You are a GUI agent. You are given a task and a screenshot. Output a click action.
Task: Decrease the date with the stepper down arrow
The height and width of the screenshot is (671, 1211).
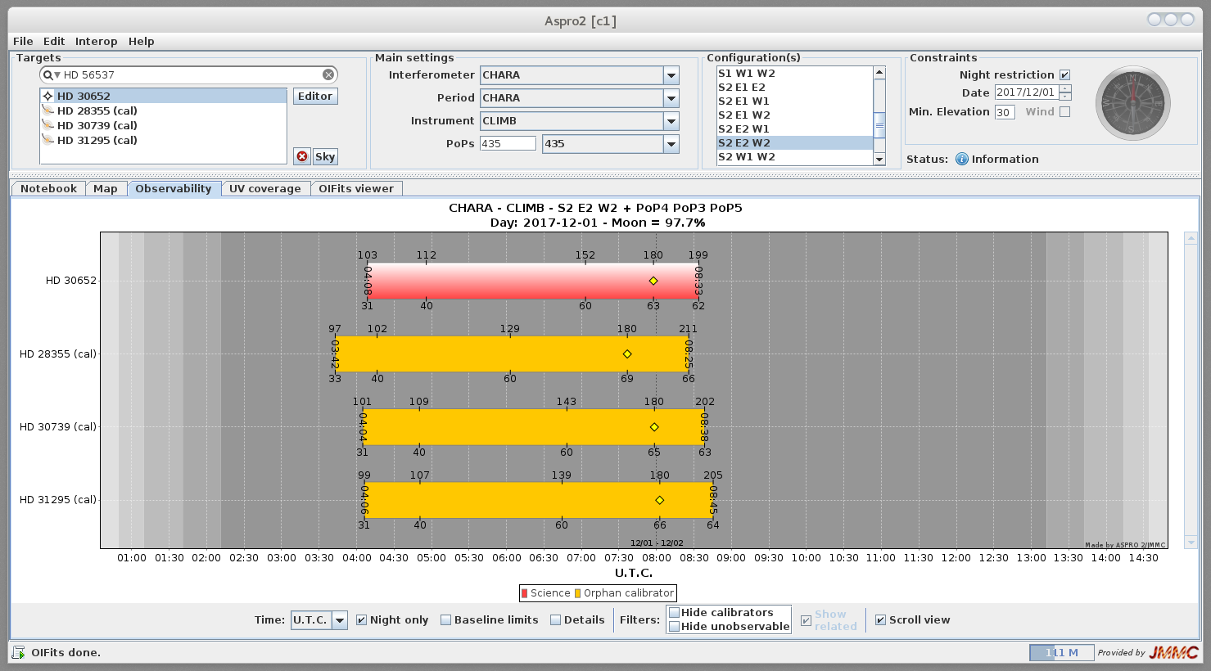[x=1064, y=96]
